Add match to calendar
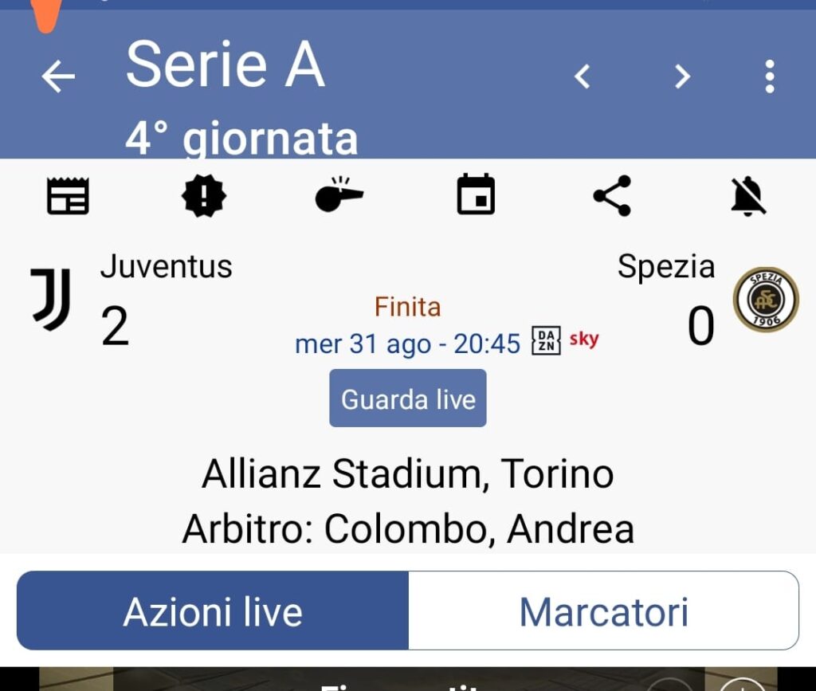816x691 pixels. 476,195
